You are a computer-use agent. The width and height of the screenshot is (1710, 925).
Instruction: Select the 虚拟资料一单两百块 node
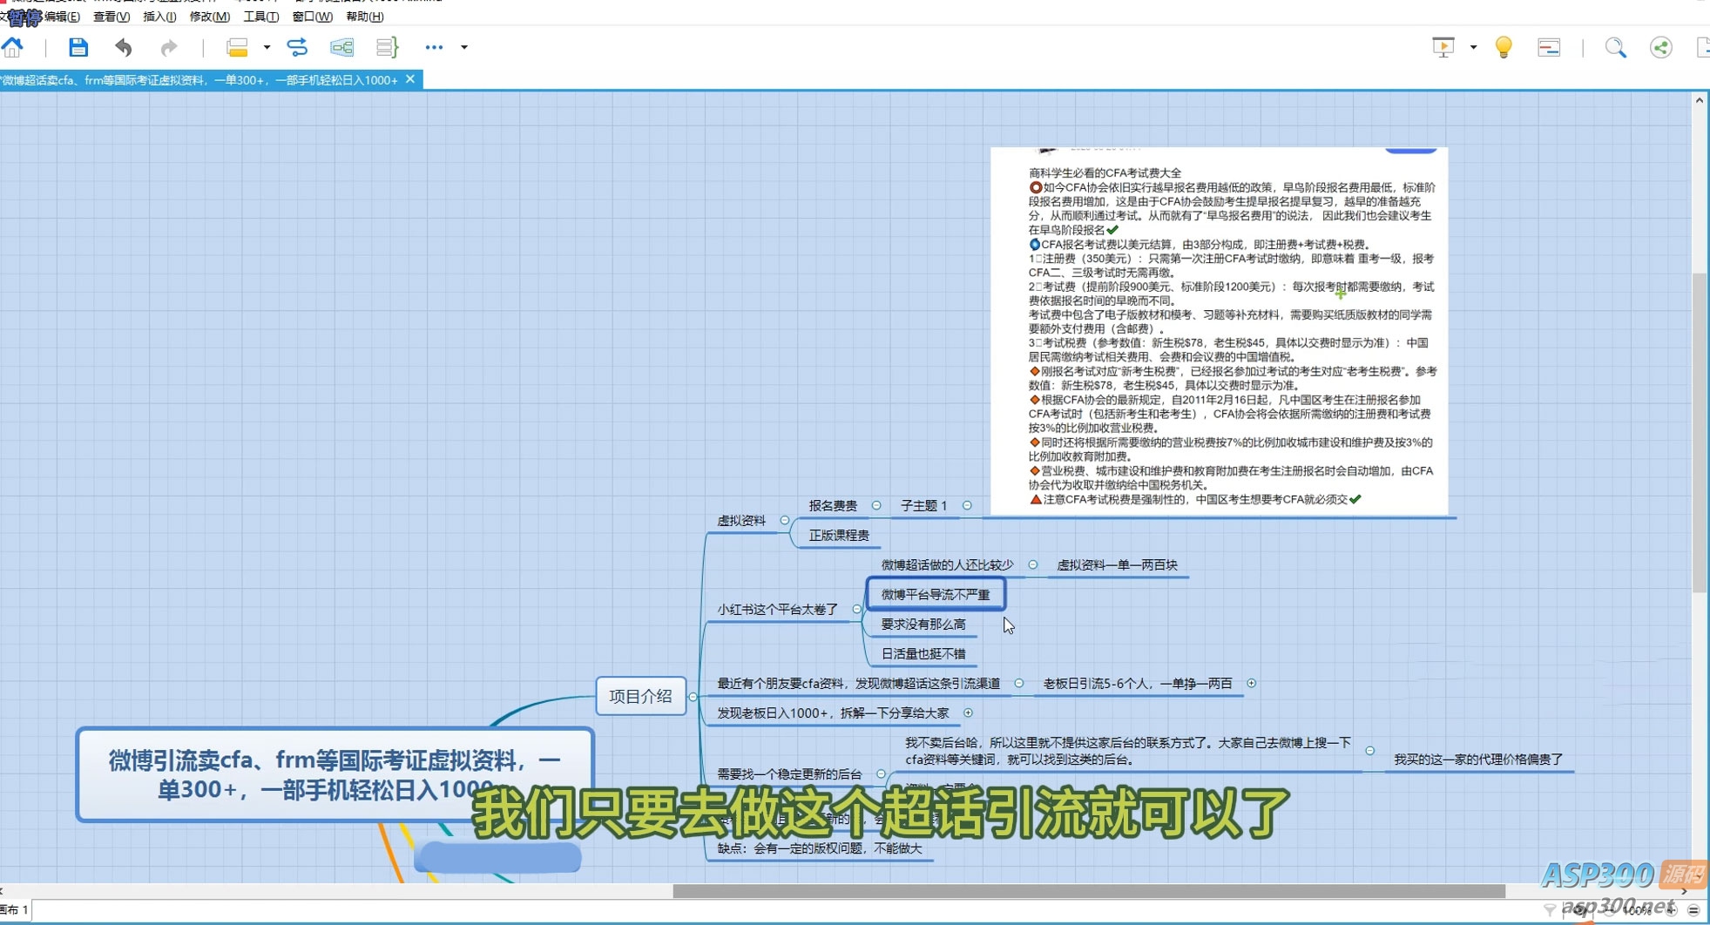(x=1117, y=565)
